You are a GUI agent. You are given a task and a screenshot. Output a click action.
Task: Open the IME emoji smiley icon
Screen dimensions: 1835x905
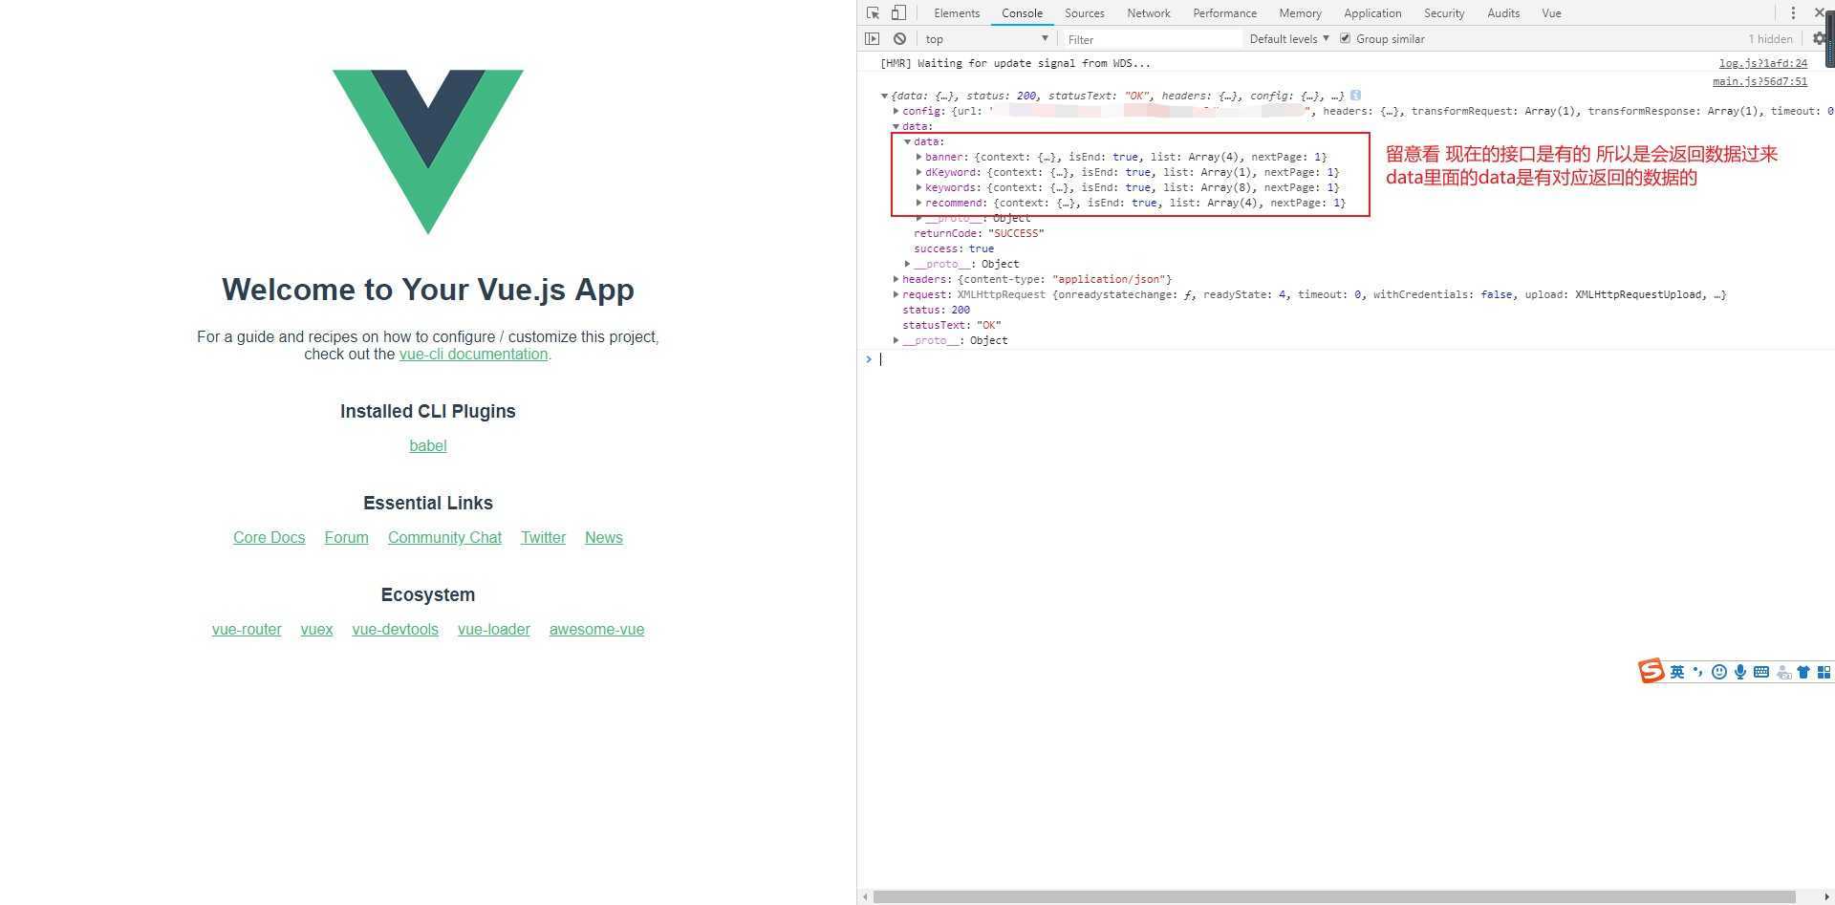pyautogui.click(x=1718, y=672)
